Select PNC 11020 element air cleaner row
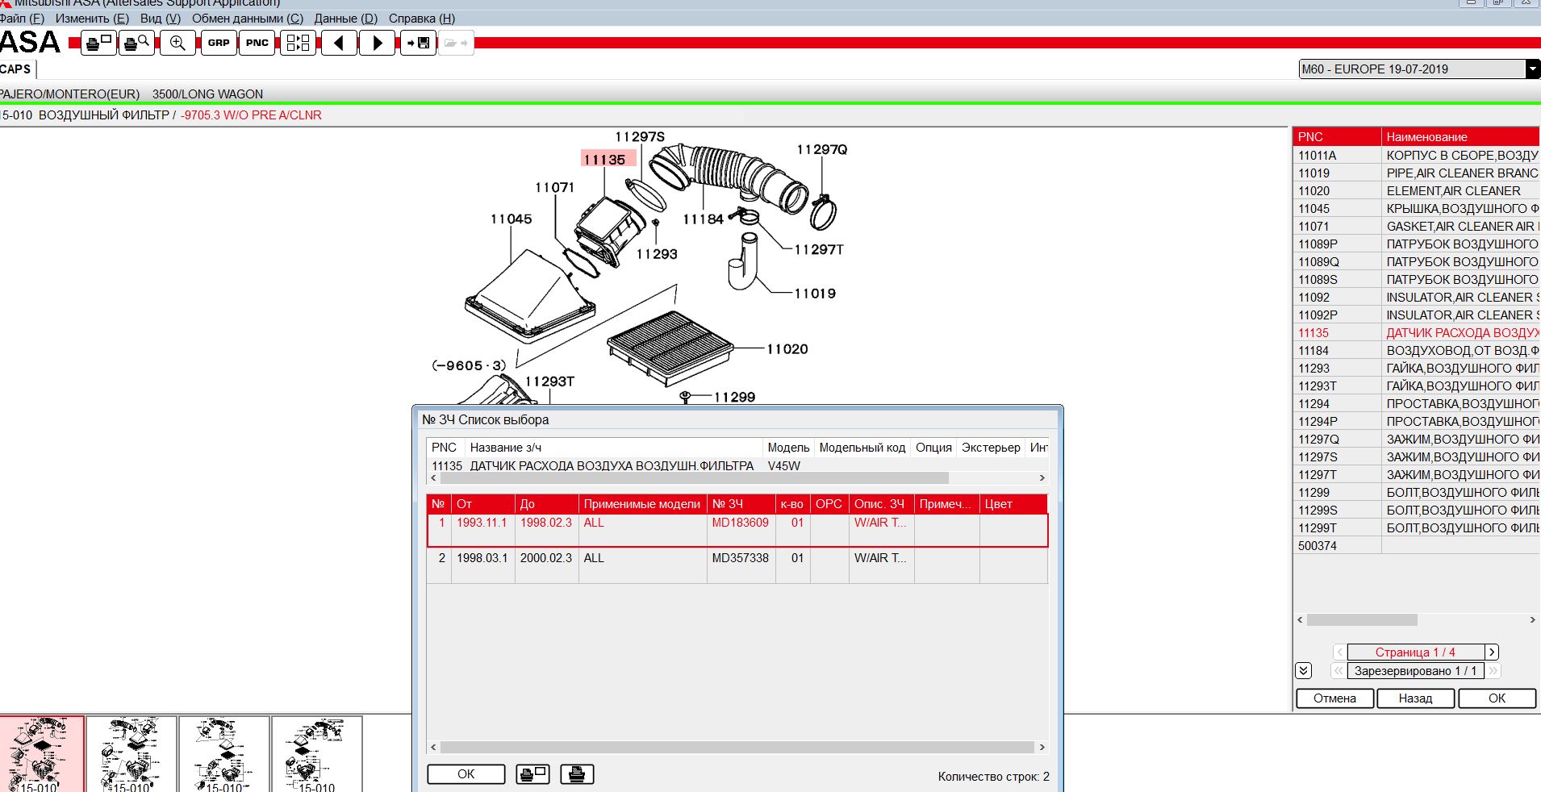 click(1416, 191)
